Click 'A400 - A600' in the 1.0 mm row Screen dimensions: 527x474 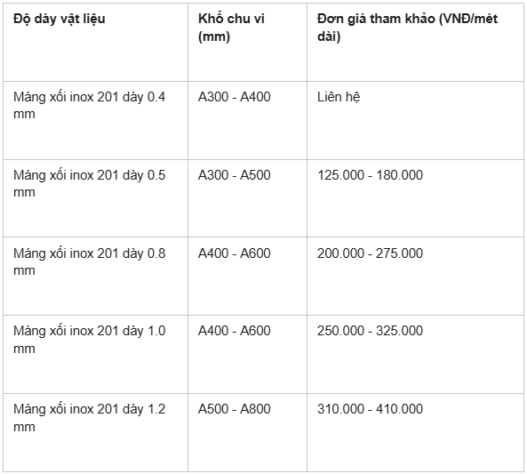pyautogui.click(x=247, y=354)
